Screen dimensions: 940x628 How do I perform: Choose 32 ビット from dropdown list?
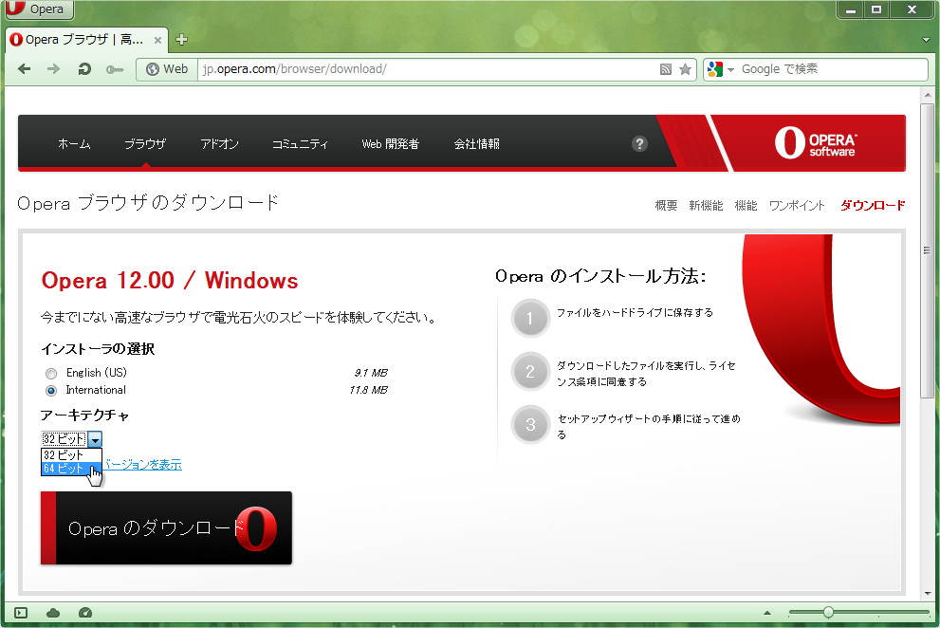[x=71, y=455]
